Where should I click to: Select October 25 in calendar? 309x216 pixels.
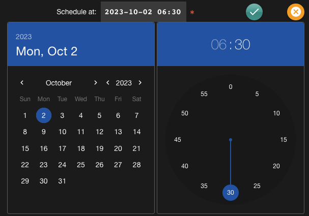tap(81, 165)
